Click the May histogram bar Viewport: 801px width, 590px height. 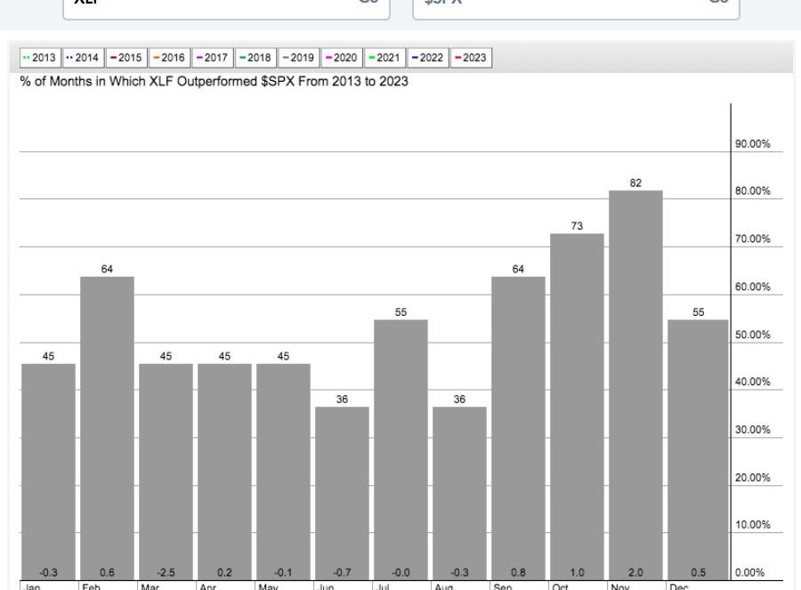284,472
